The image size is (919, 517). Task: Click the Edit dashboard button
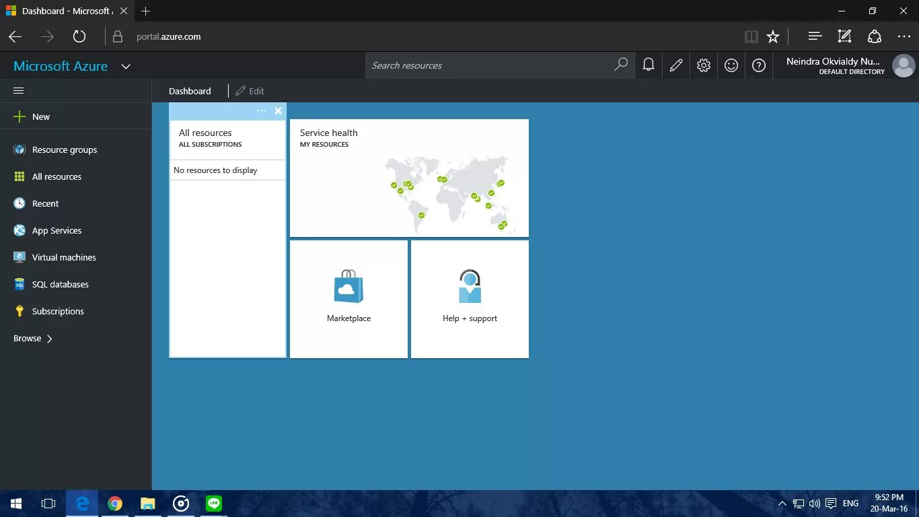pyautogui.click(x=250, y=91)
